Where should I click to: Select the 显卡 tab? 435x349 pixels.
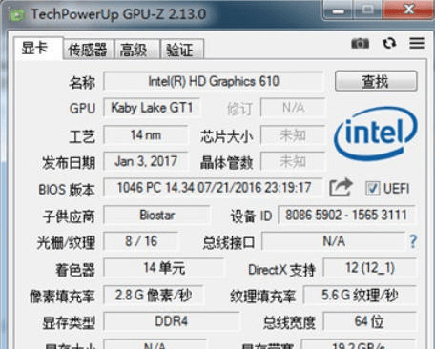[x=38, y=49]
